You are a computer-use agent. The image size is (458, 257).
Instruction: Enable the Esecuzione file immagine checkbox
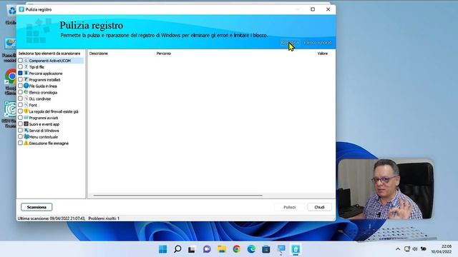[20, 143]
